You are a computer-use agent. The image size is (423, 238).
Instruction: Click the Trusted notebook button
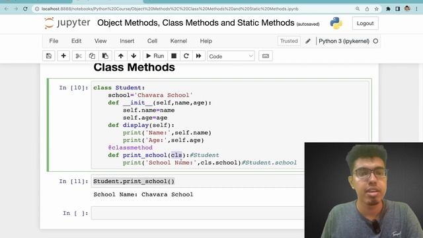point(289,41)
